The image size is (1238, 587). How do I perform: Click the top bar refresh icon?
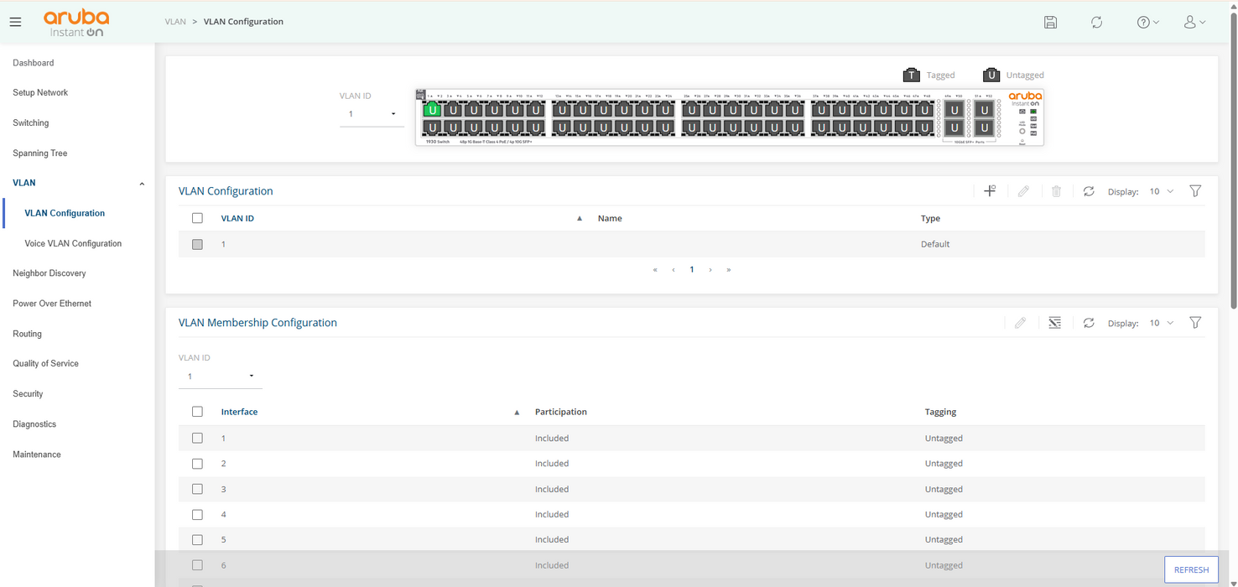coord(1096,23)
